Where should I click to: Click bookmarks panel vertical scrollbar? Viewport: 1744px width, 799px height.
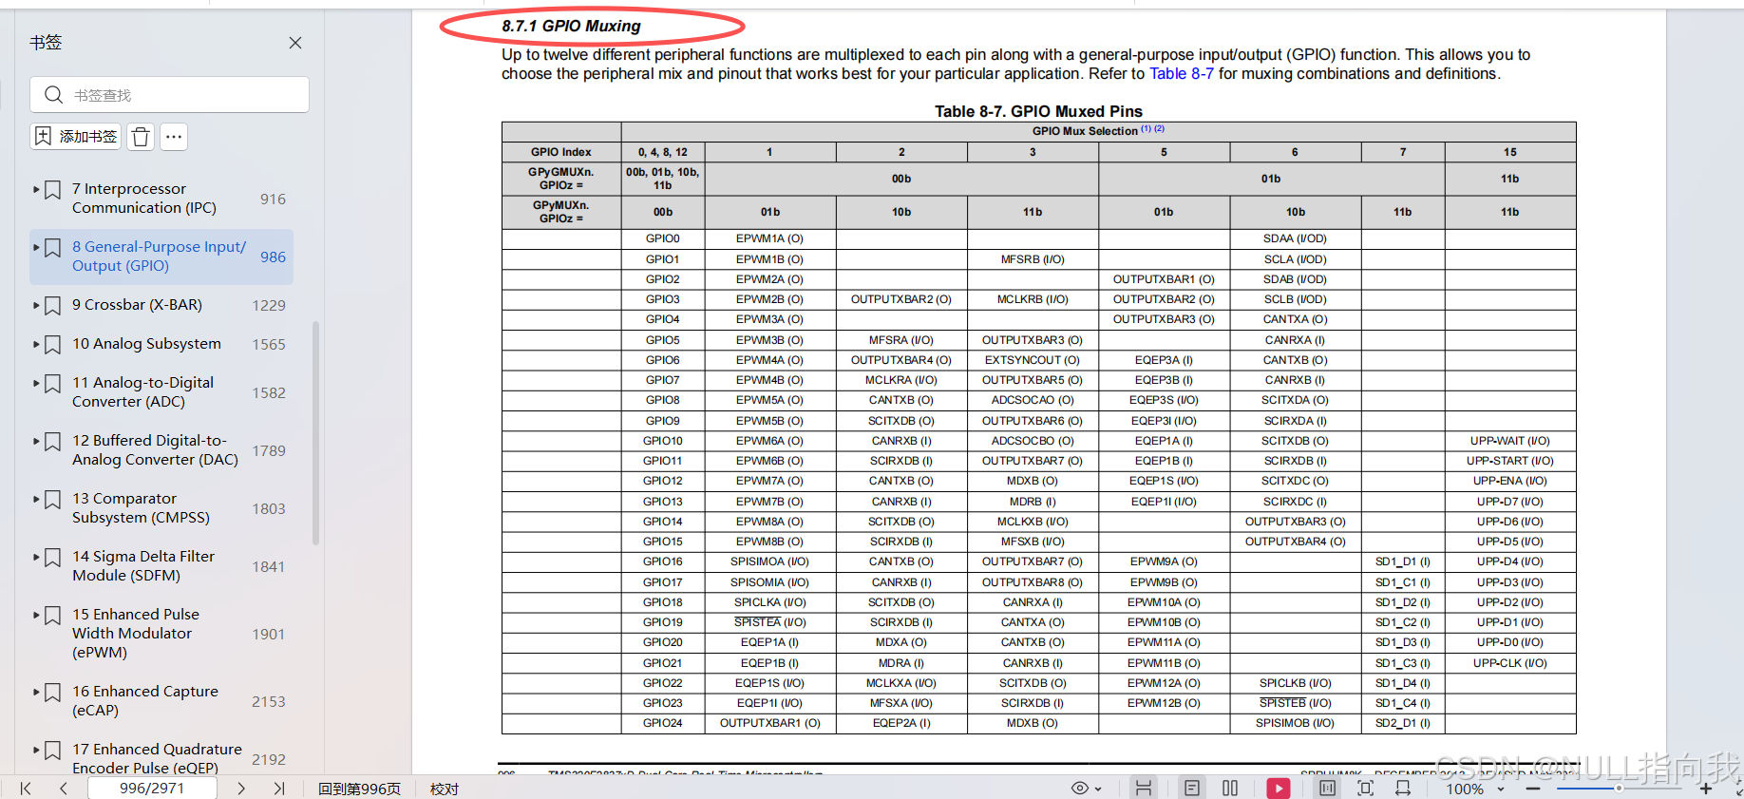click(x=315, y=432)
